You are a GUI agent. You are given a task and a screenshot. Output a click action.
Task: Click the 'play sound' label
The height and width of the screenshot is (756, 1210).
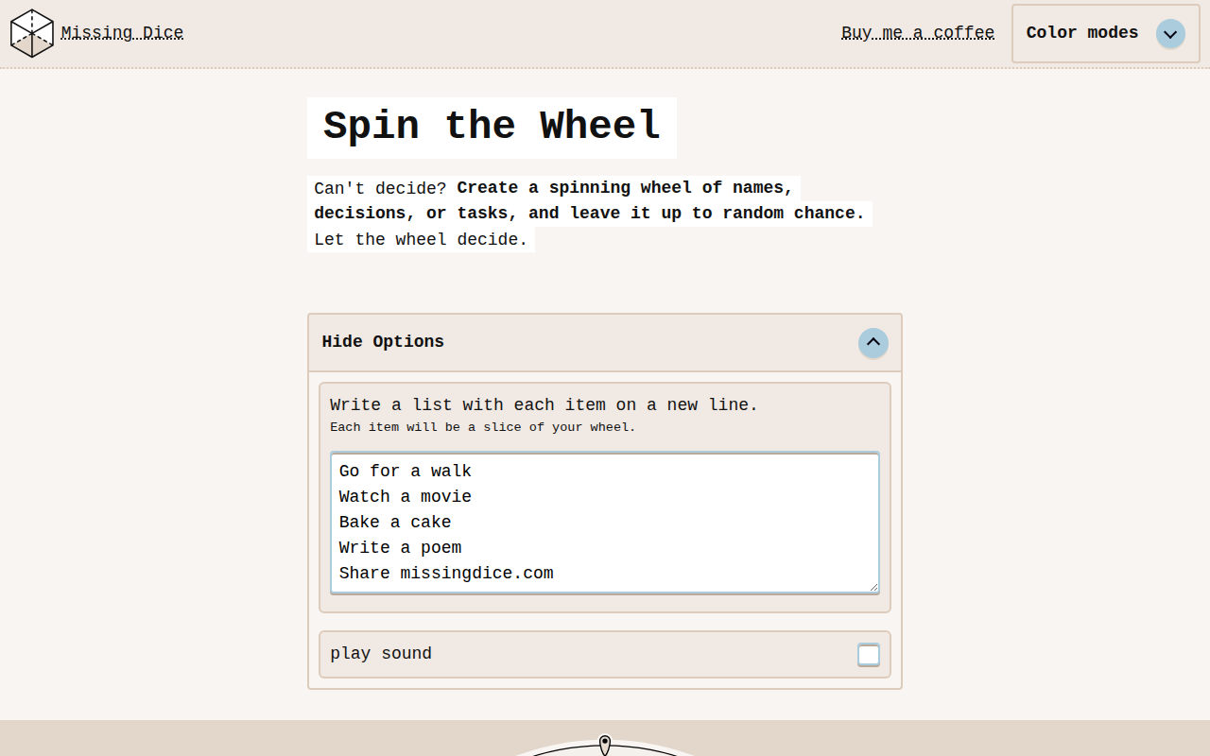click(381, 654)
